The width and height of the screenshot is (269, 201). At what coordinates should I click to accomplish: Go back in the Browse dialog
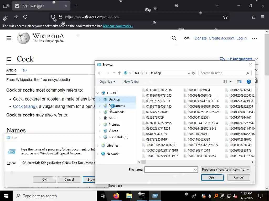point(100,73)
